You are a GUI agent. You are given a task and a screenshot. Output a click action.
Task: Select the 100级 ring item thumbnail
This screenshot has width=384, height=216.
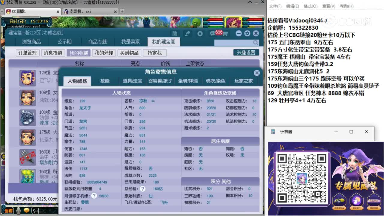coord(28,118)
